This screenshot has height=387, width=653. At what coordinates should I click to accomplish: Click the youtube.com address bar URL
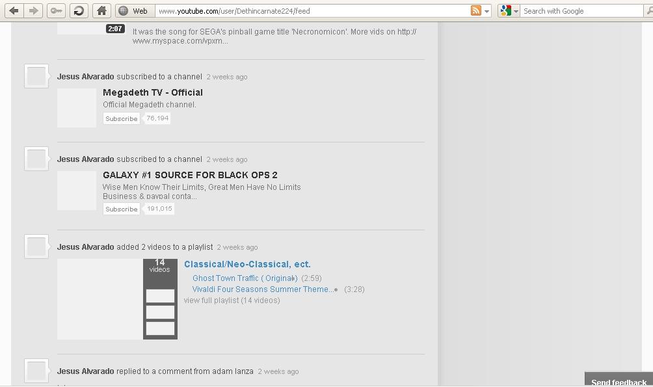point(234,11)
